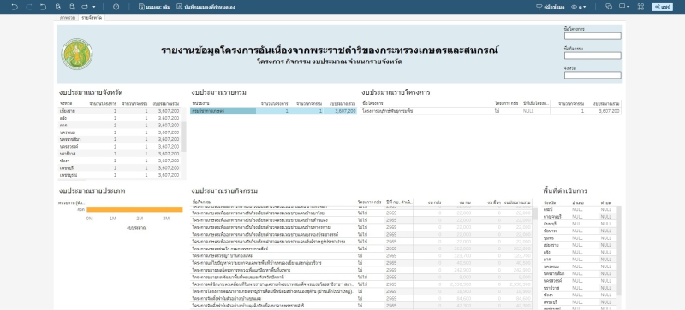Viewport: 685px width, 310px height.
Task: Open the download dropdown icon
Action: point(624,7)
